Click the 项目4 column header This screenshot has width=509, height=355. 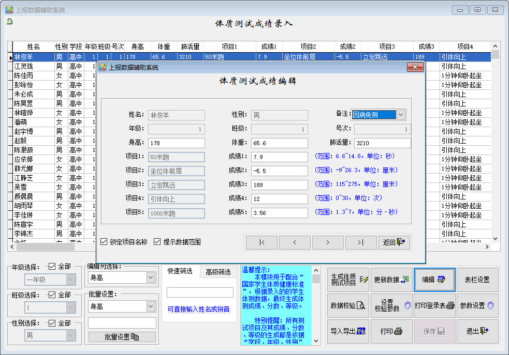click(x=465, y=47)
